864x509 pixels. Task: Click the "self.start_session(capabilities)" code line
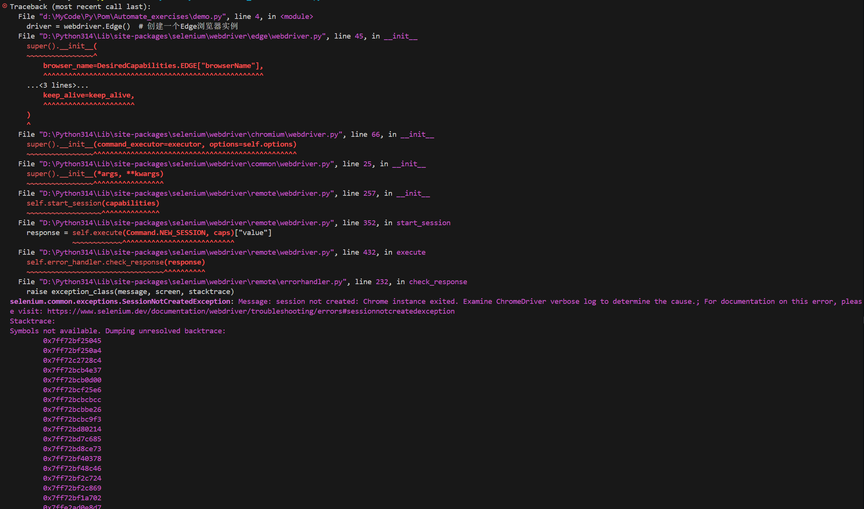[93, 203]
